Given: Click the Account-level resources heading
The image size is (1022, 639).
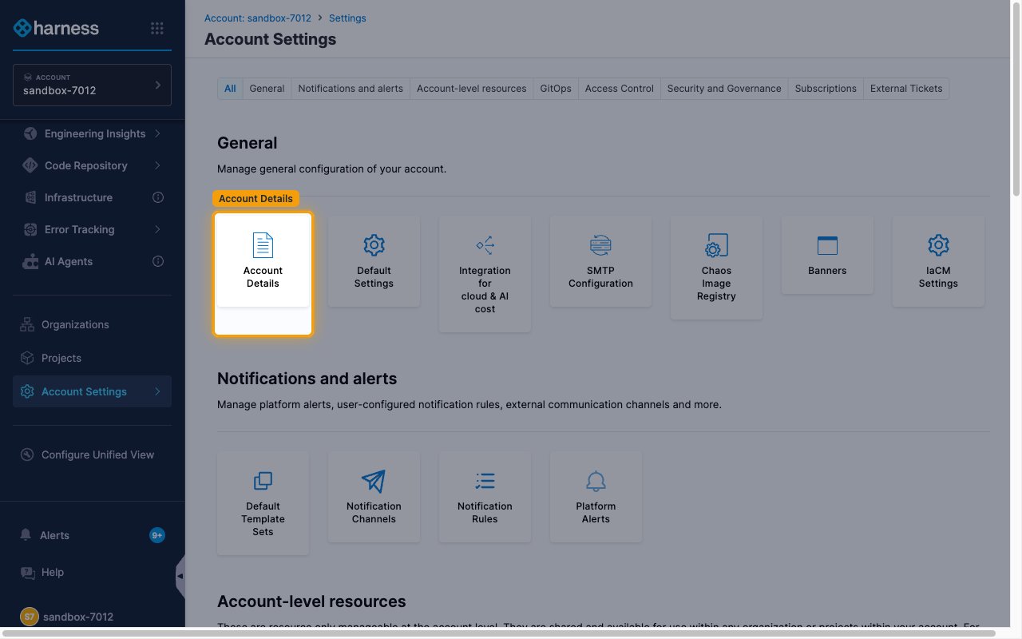Looking at the screenshot, I should (x=311, y=601).
